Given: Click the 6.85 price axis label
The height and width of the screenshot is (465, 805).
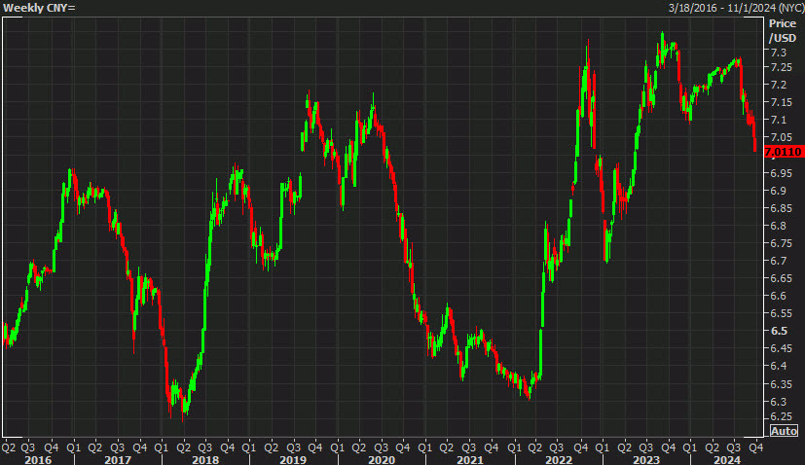Looking at the screenshot, I should click(781, 208).
